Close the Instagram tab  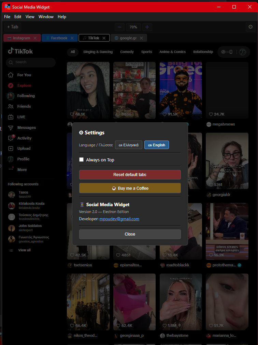pos(35,38)
